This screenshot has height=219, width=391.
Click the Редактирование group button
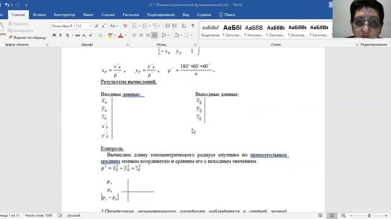pos(373,44)
